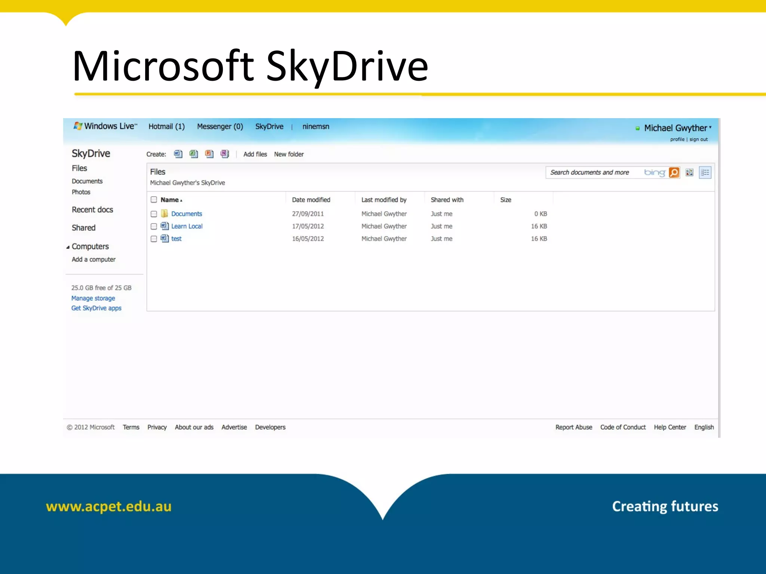Viewport: 766px width, 574px height.
Task: Open Terms in the footer
Action: tap(131, 427)
